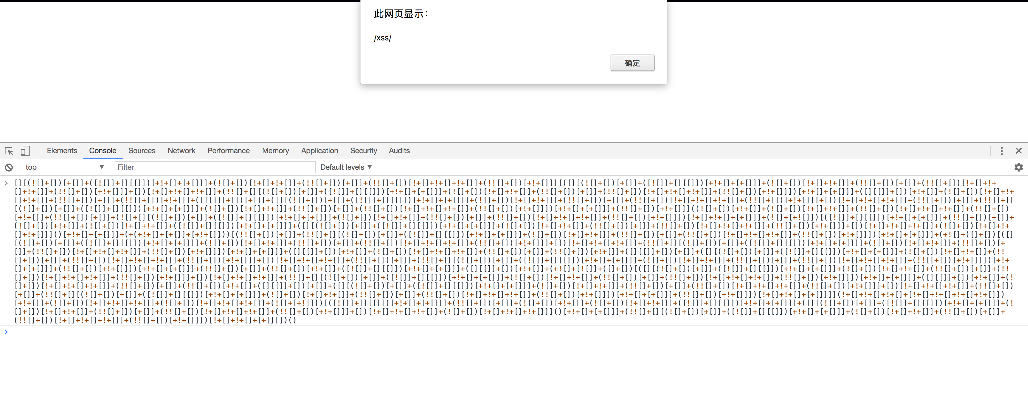Viewport: 1028px width, 408px height.
Task: Switch to the Sources tab
Action: [142, 151]
